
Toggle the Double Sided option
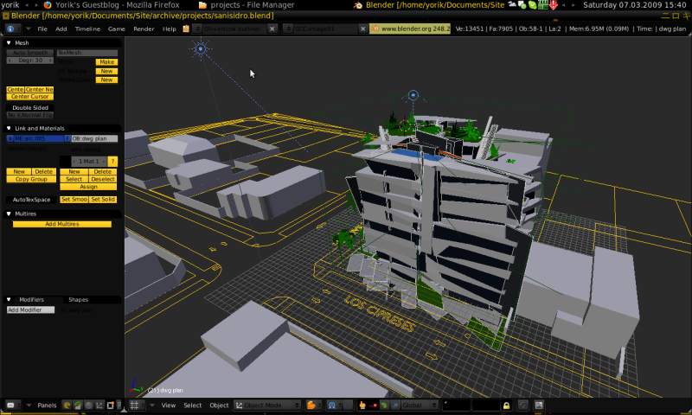point(30,108)
